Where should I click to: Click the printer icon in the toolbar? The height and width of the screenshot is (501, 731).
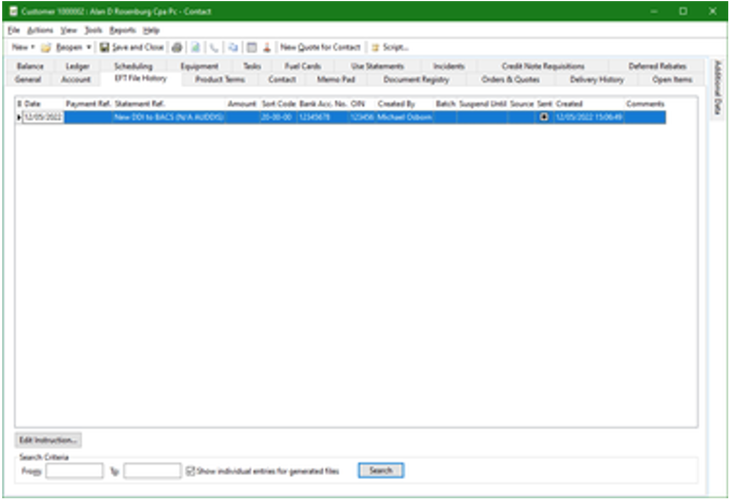click(x=177, y=48)
